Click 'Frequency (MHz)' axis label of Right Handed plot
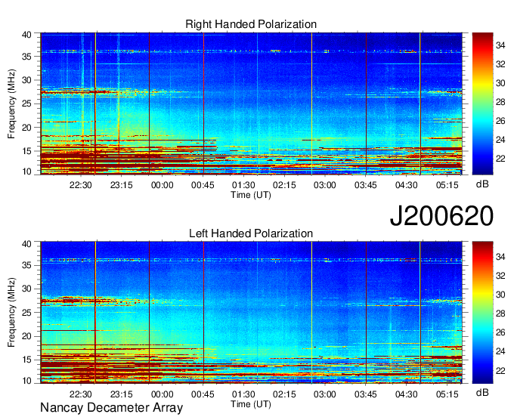The width and height of the screenshot is (514, 417). click(x=11, y=103)
